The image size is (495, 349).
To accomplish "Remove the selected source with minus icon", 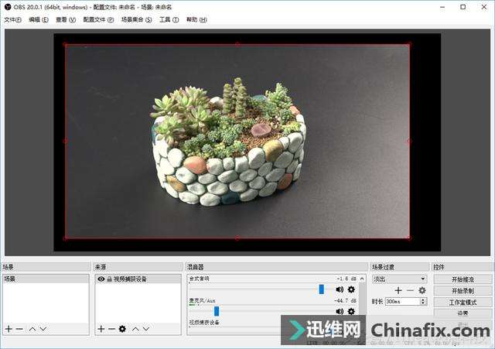I will click(x=111, y=329).
